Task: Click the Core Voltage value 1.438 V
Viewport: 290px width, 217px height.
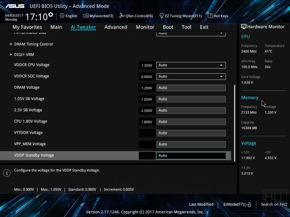Action: (x=247, y=83)
